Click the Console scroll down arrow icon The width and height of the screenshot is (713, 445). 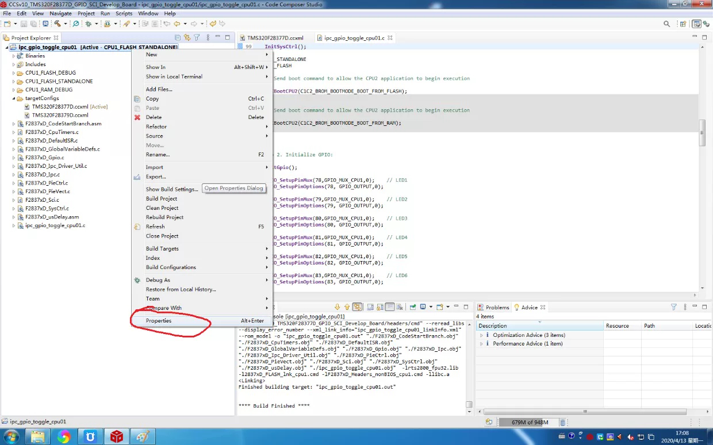click(337, 307)
